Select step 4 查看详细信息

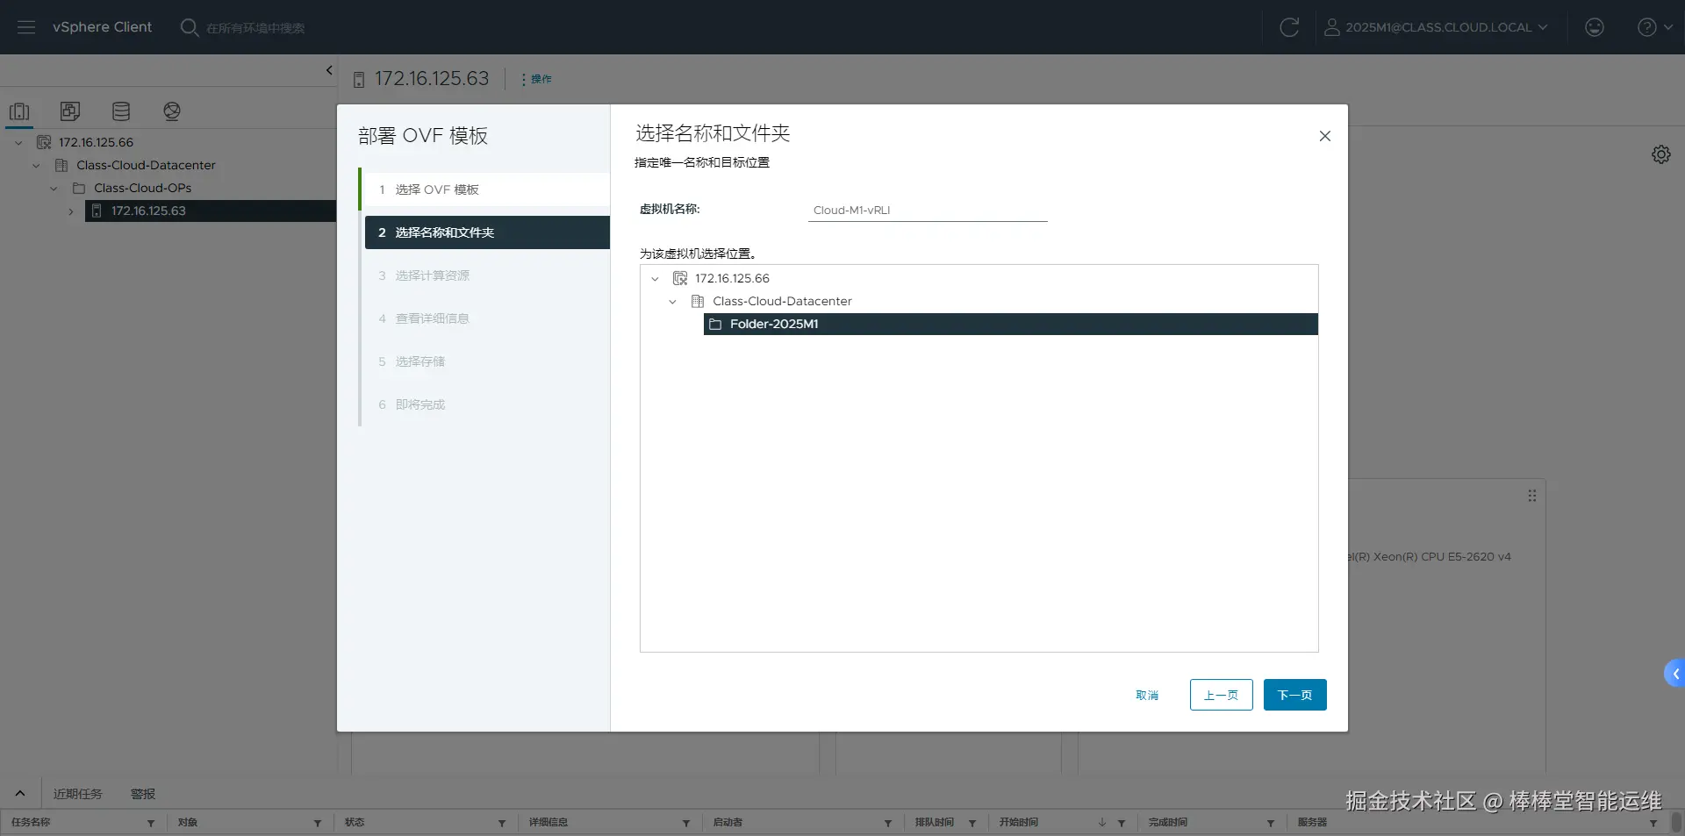[x=487, y=318]
